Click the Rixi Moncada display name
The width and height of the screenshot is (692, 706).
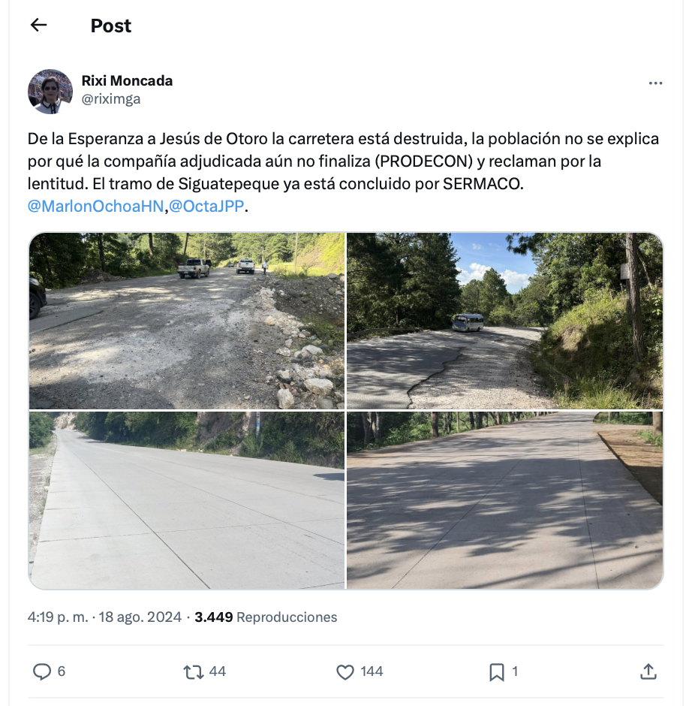pos(127,80)
